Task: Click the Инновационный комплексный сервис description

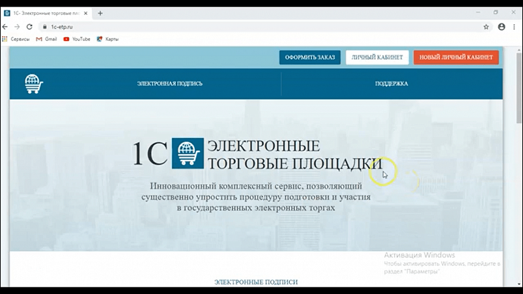Action: [256, 197]
